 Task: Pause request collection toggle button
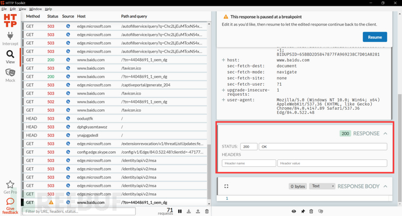pos(180,211)
